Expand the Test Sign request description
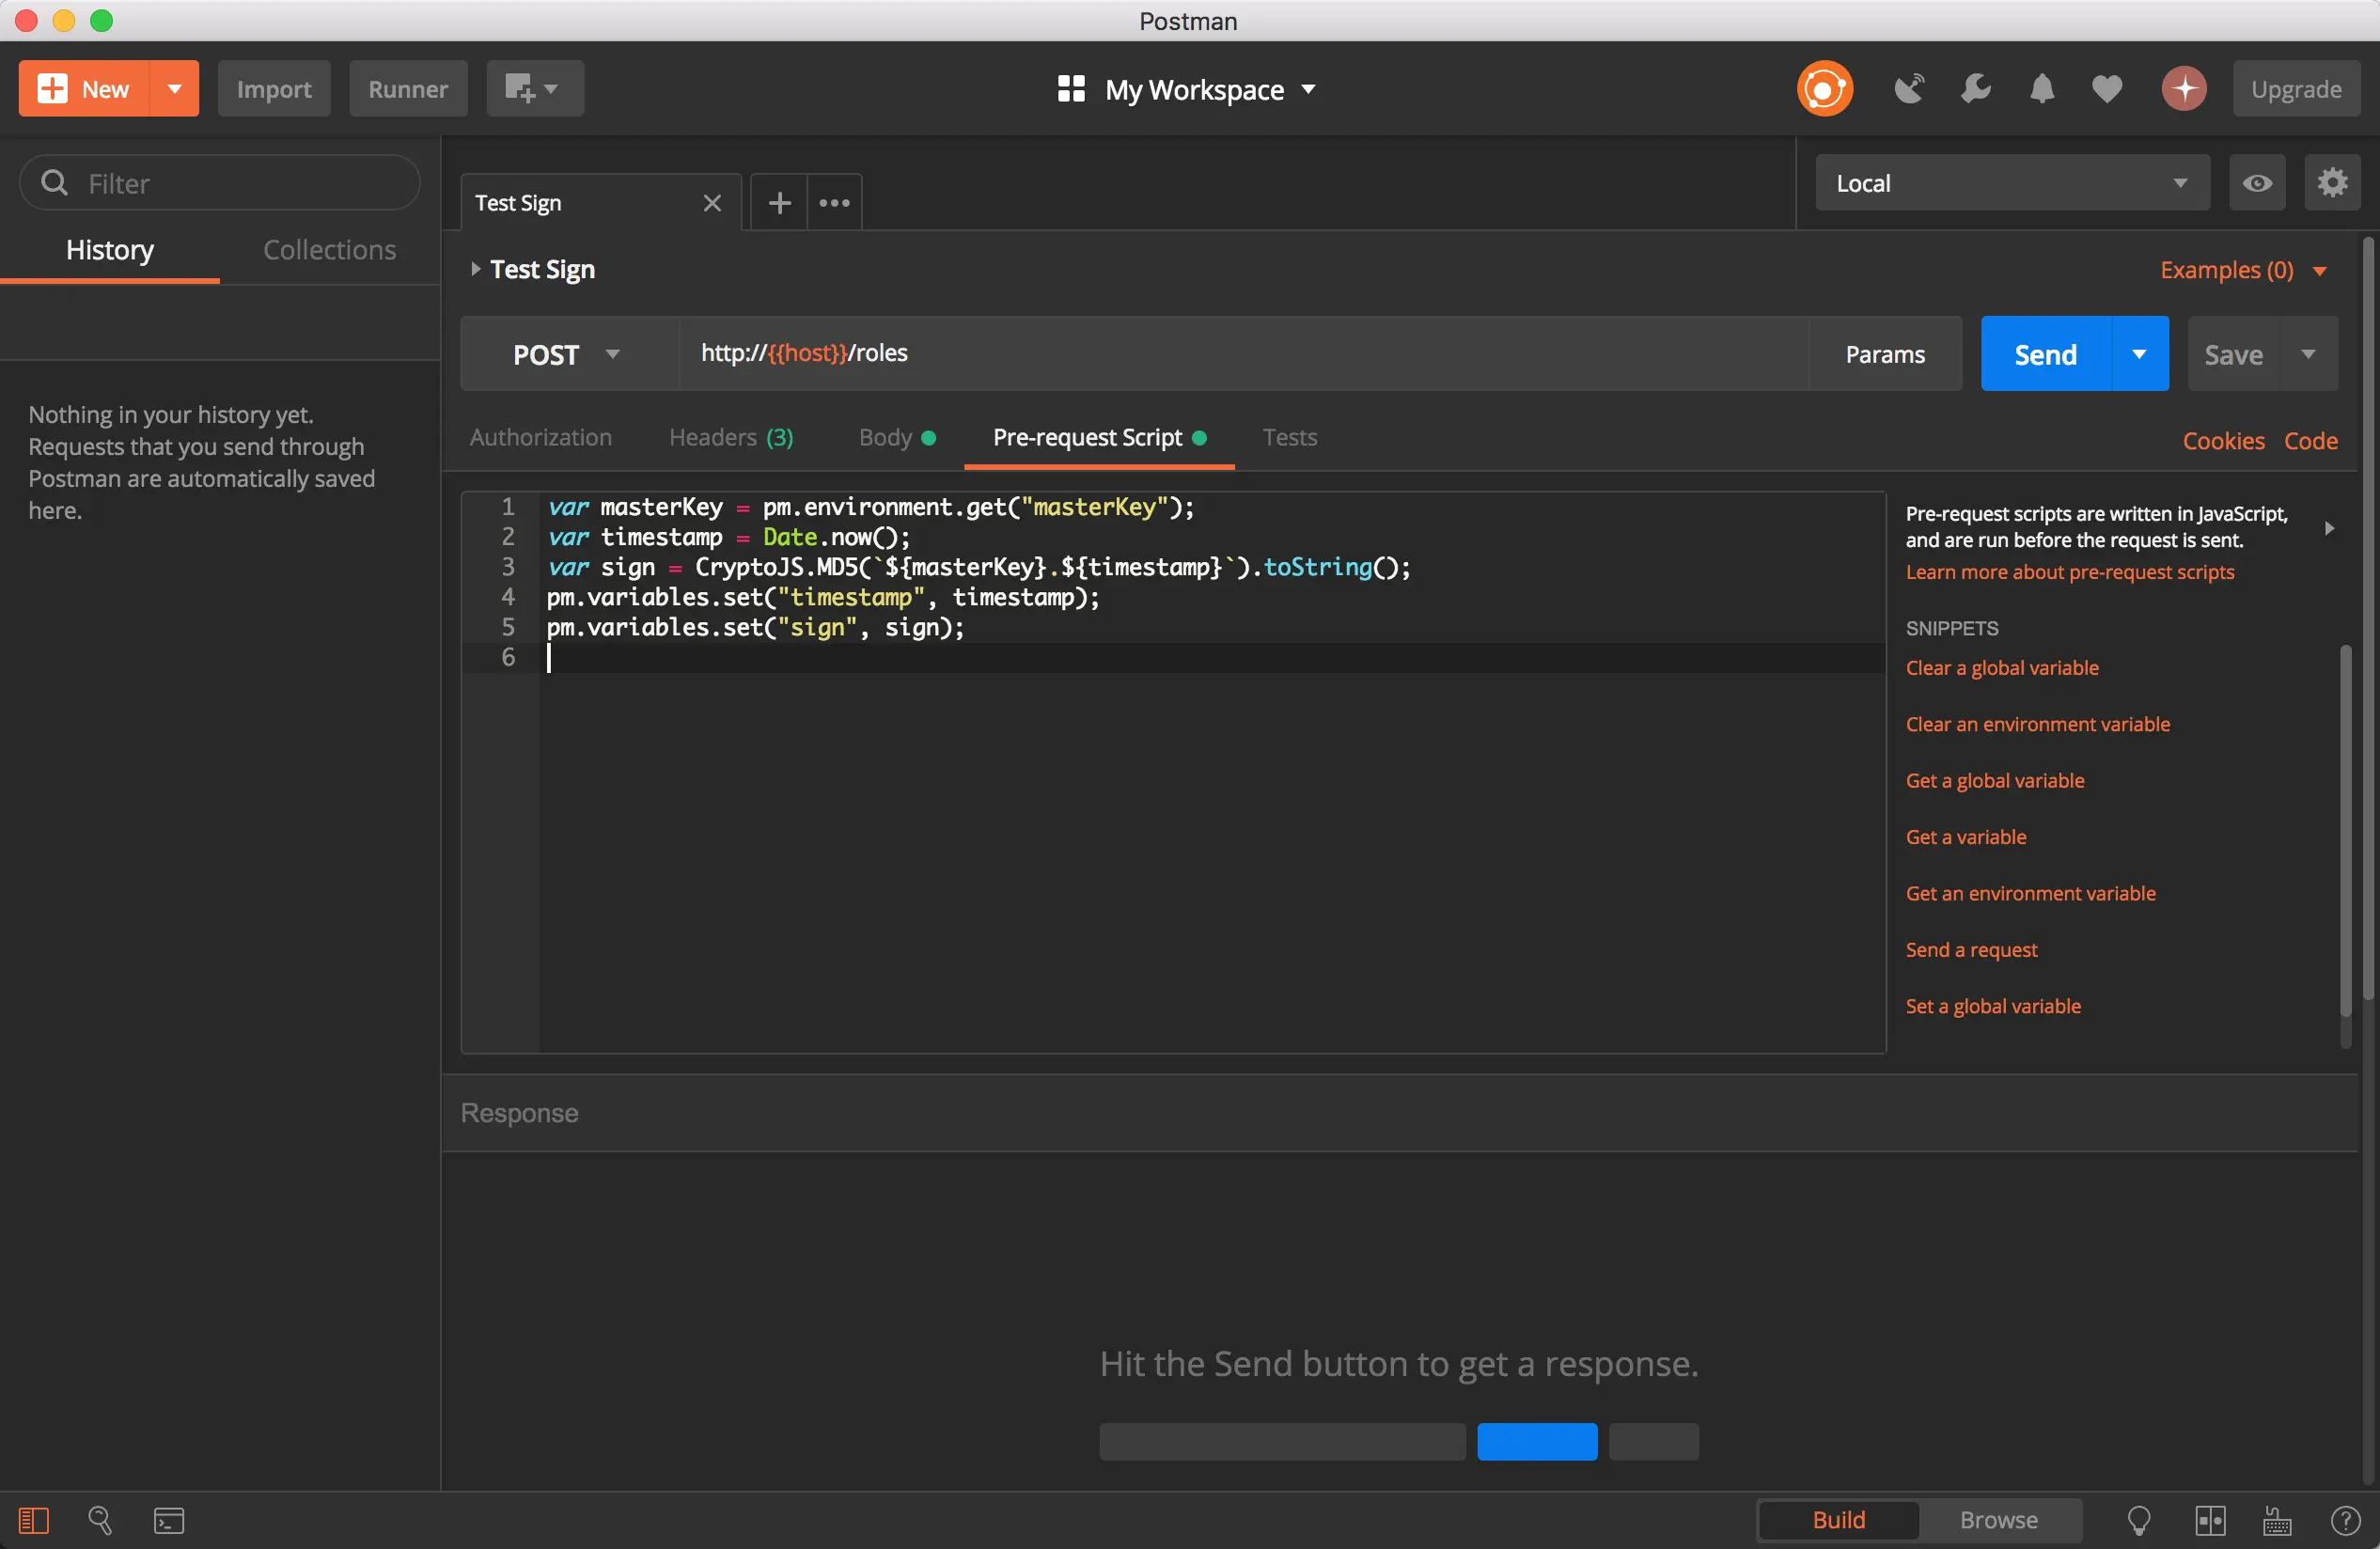Image resolution: width=2380 pixels, height=1549 pixels. point(476,269)
